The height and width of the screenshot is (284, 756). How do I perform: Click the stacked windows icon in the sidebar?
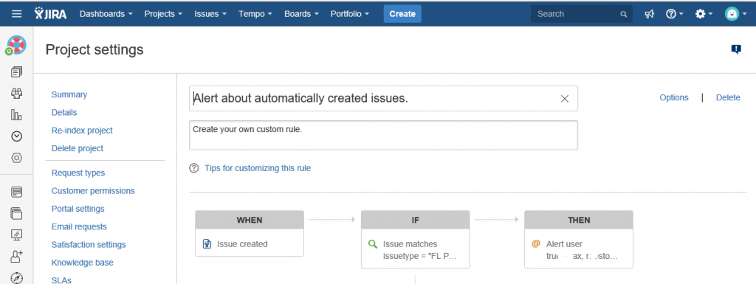click(x=16, y=213)
